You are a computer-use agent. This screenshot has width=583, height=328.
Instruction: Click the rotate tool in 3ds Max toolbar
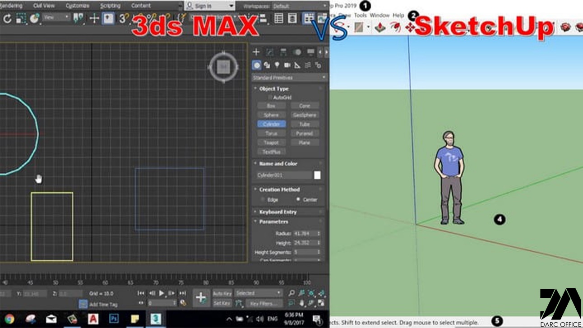7,18
